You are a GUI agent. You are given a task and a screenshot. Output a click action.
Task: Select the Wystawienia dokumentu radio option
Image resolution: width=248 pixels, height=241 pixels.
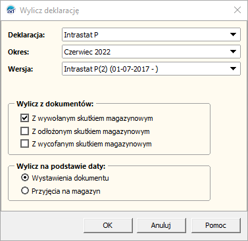click(x=25, y=177)
